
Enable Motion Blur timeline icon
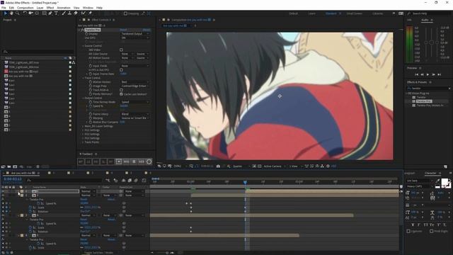click(136, 181)
